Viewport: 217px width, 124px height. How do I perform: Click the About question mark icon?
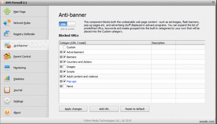coord(7,112)
